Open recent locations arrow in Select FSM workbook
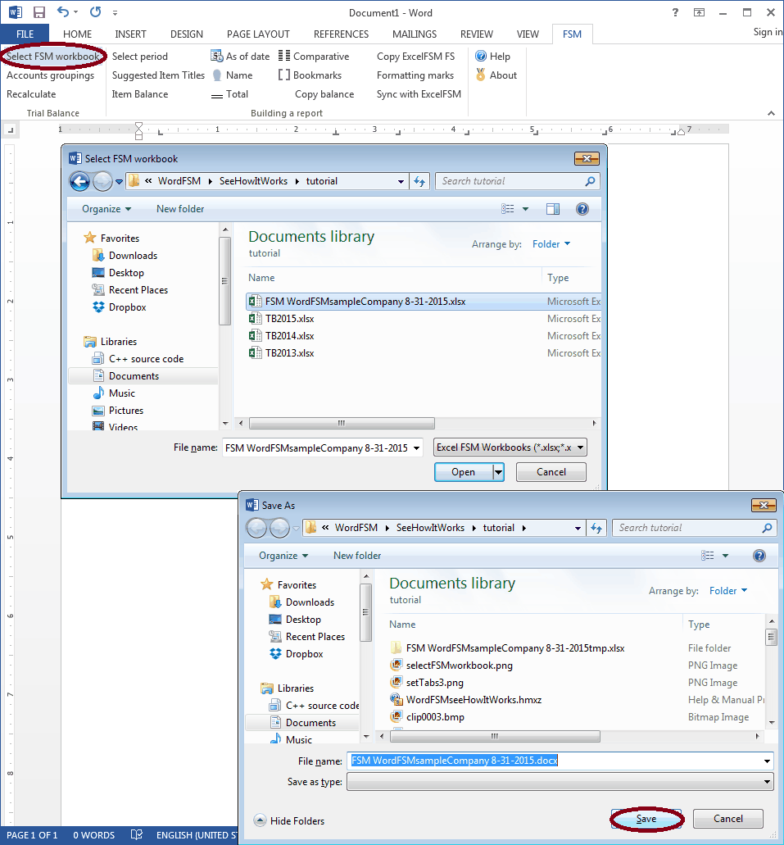Viewport: 784px width, 845px height. (x=119, y=182)
